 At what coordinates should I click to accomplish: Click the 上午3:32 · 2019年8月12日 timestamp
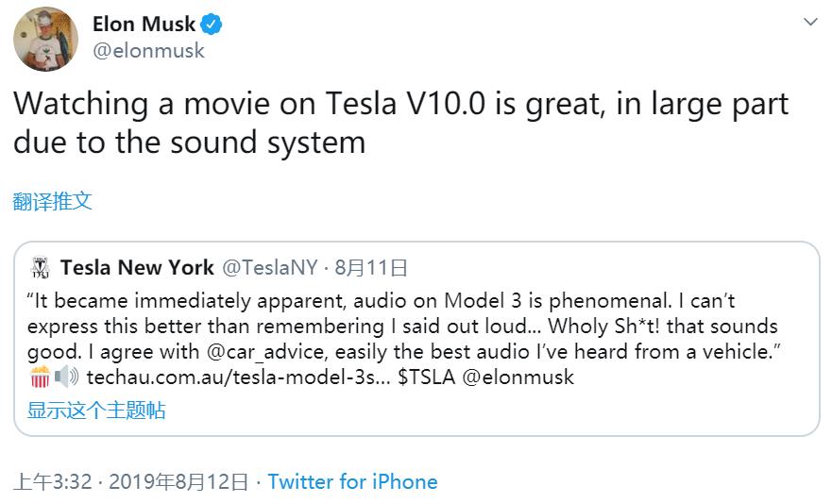coord(131,482)
